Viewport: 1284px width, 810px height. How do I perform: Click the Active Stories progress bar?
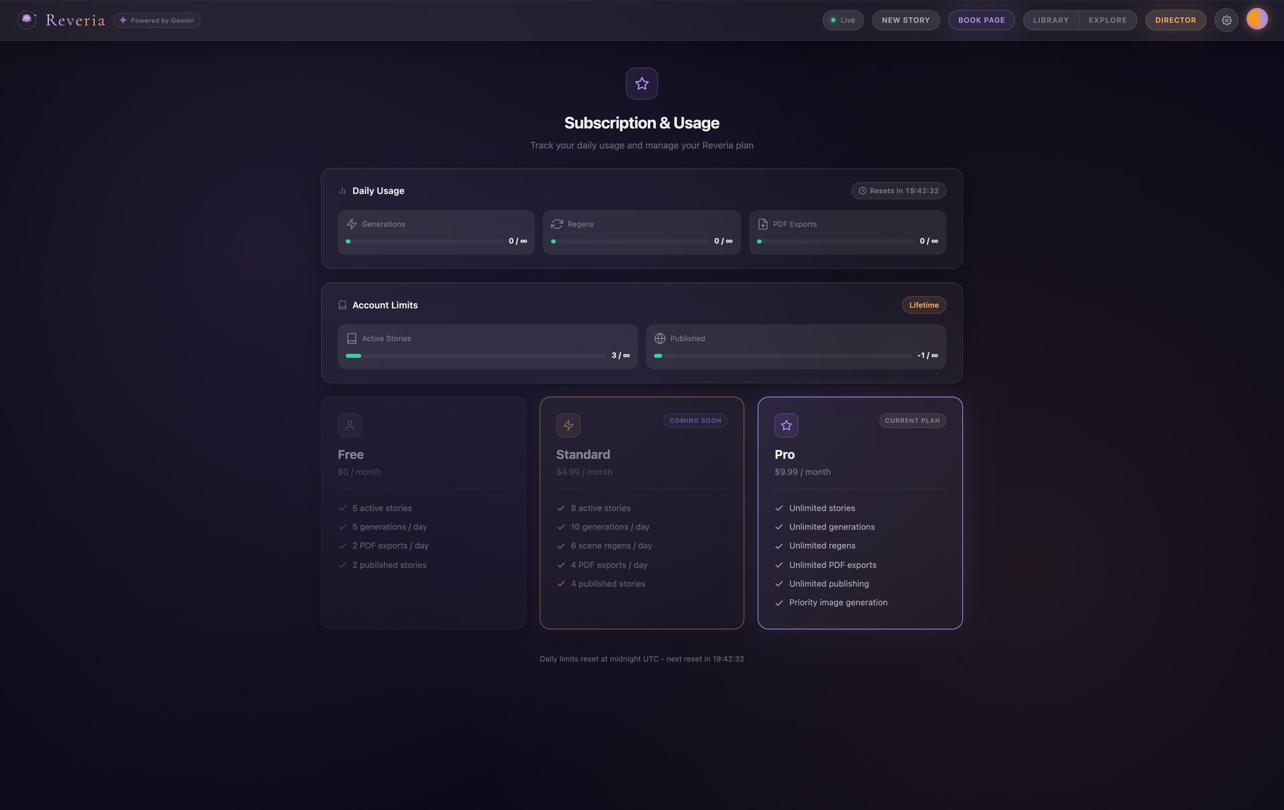475,356
